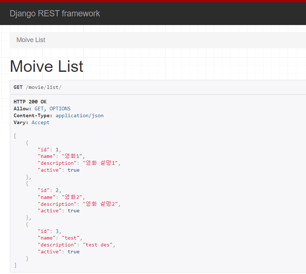Image resolution: width=306 pixels, height=274 pixels.
Task: Click the description value "영화 설명2"
Action: click(100, 204)
